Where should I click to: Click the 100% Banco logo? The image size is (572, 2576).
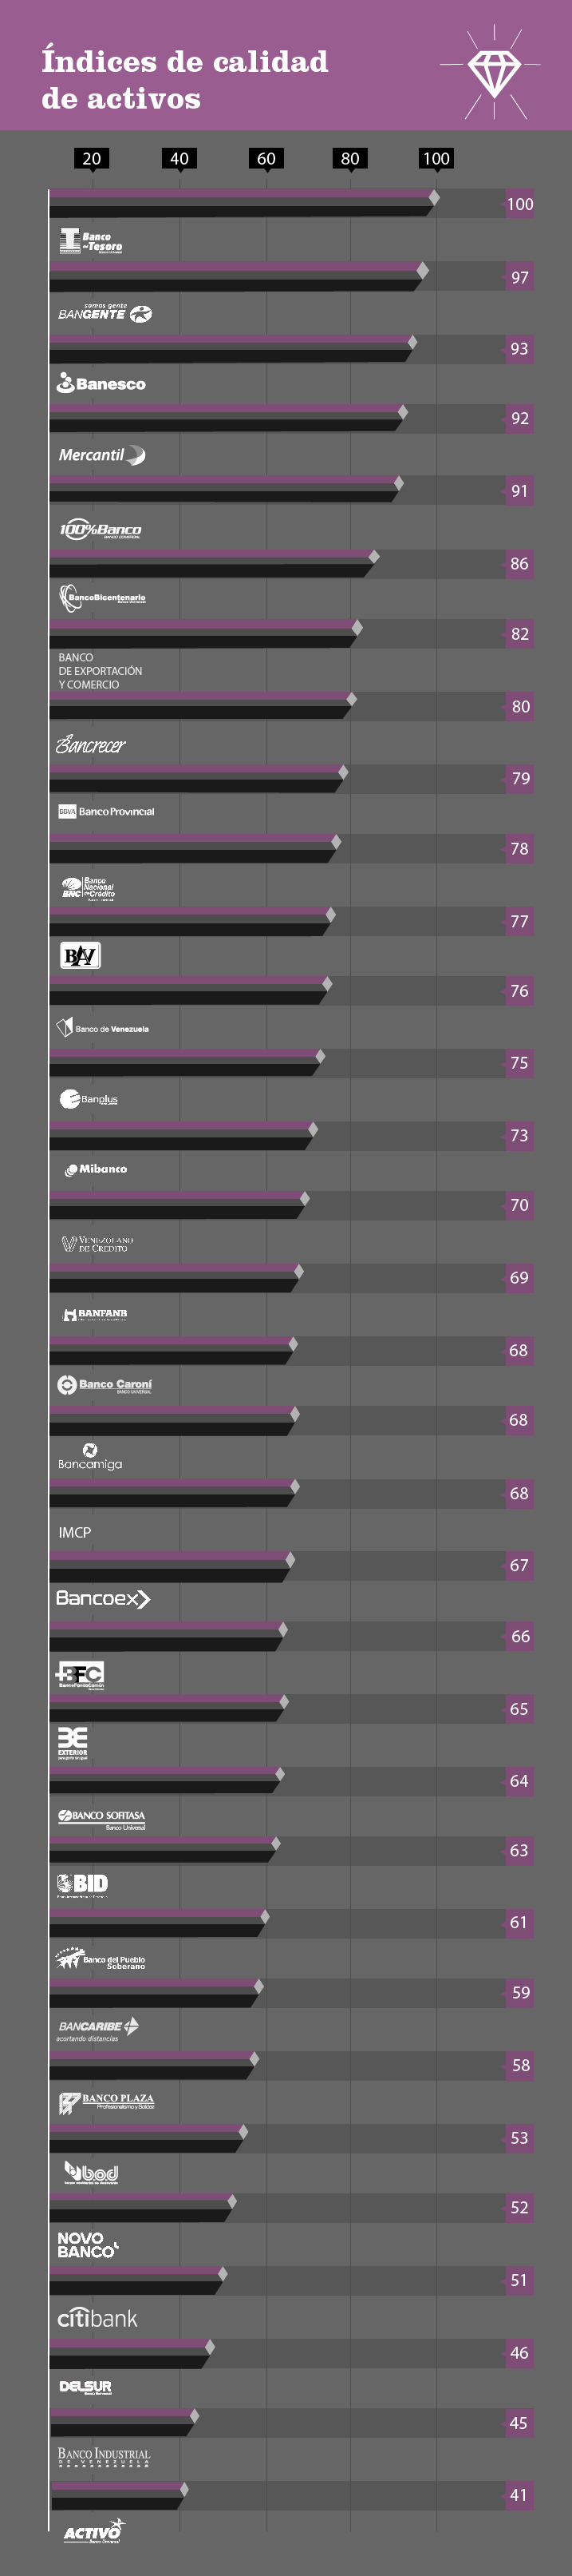(100, 530)
